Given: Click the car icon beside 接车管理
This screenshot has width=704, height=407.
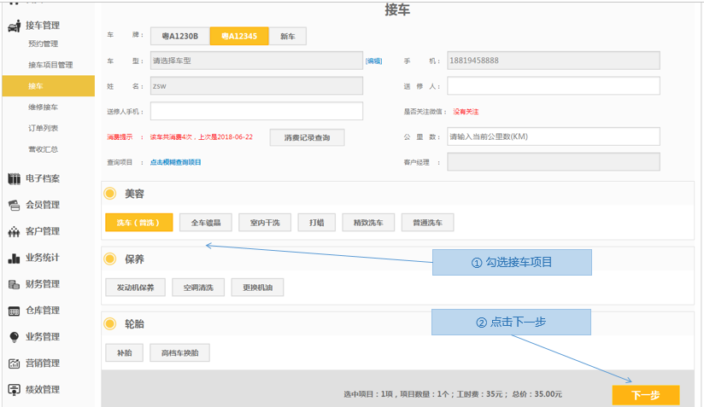Looking at the screenshot, I should pos(14,26).
